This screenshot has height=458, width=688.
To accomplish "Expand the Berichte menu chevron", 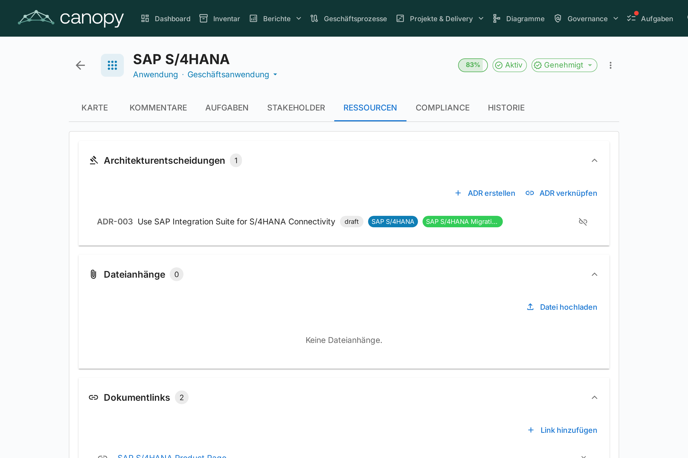I will (299, 18).
